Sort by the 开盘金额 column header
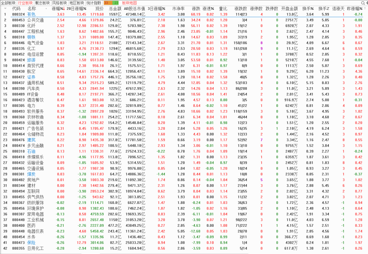This screenshot has height=254, width=368. pos(289,9)
